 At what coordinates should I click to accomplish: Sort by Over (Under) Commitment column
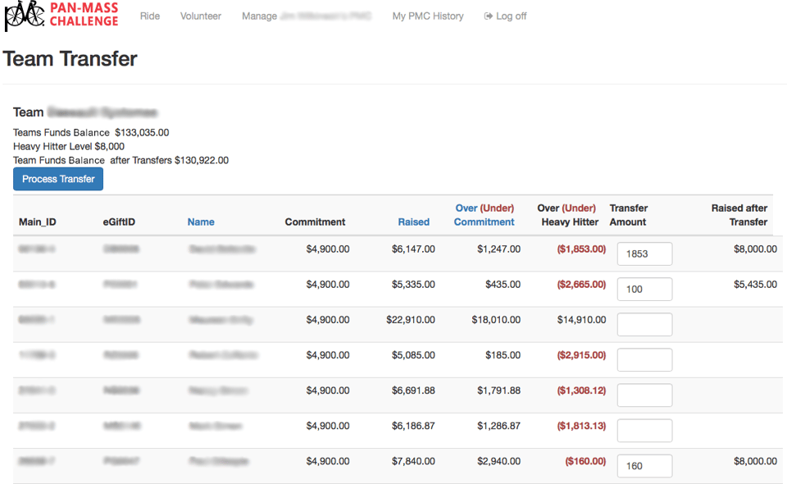coord(484,215)
